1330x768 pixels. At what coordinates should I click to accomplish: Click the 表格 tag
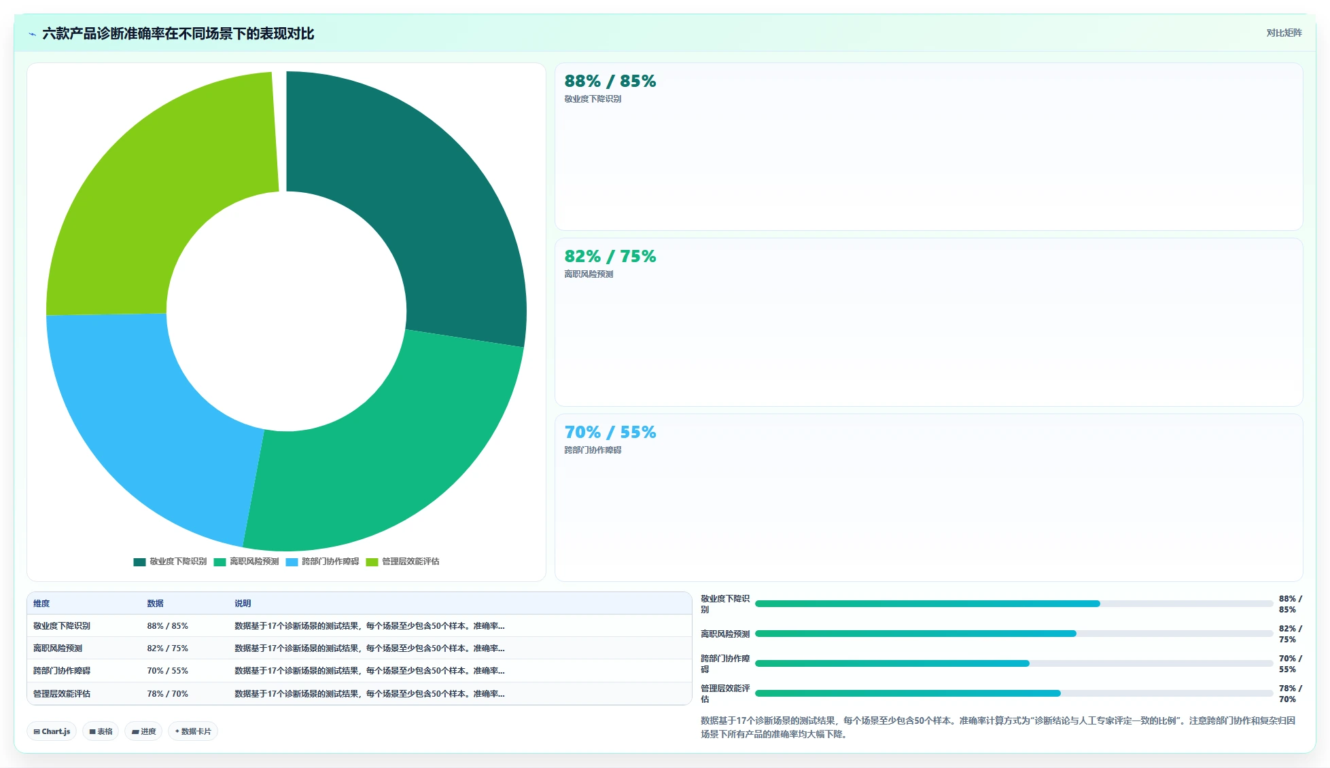[x=101, y=731]
